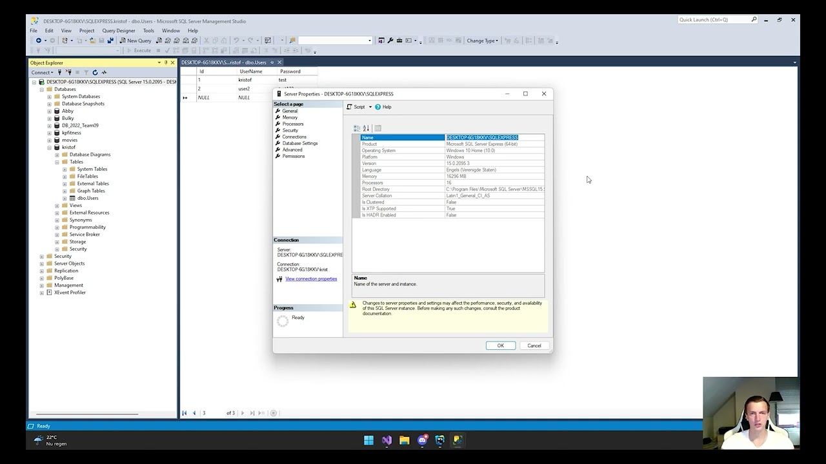Click the SSMS icon on the taskbar
The width and height of the screenshot is (826, 464).
click(458, 440)
